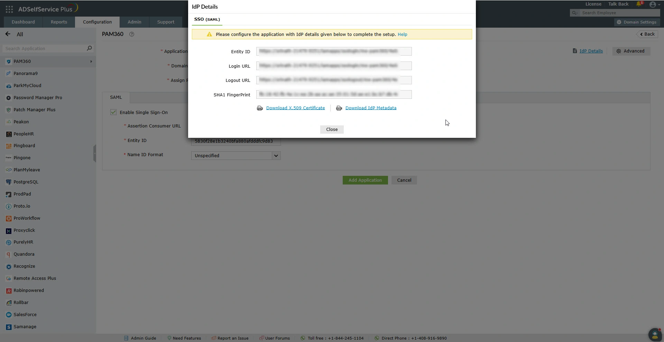664x342 pixels.
Task: Open the Help link in the warning banner
Action: point(402,35)
